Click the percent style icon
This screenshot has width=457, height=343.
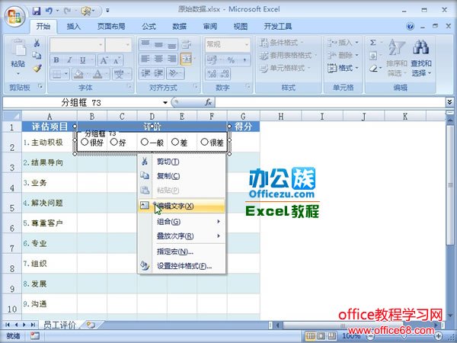pos(231,60)
